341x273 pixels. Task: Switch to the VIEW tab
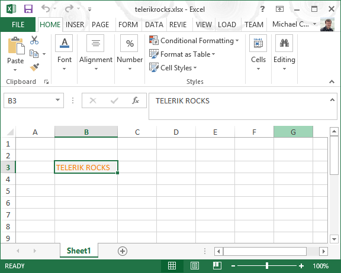tap(204, 24)
